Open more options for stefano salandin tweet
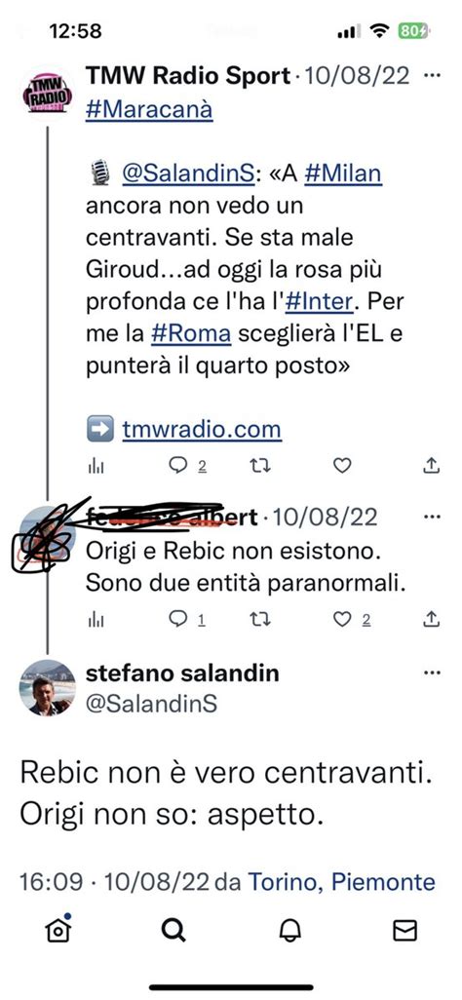The height and width of the screenshot is (1000, 462). (x=432, y=673)
